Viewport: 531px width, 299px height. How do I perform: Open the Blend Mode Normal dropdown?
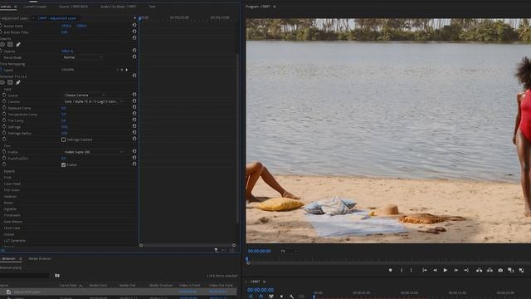82,57
